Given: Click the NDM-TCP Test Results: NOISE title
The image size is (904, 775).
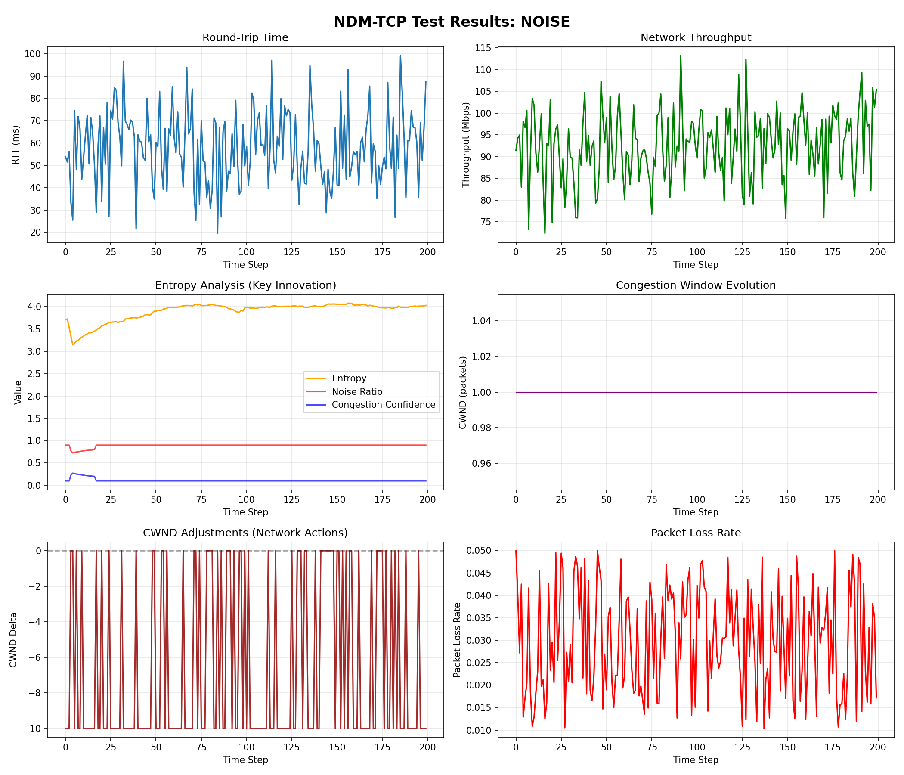Looking at the screenshot, I should pyautogui.click(x=452, y=22).
